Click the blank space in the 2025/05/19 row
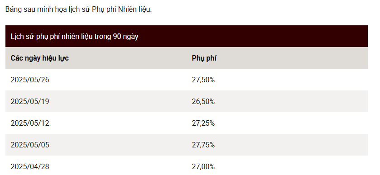This screenshot has width=380, height=175. pyautogui.click(x=291, y=101)
